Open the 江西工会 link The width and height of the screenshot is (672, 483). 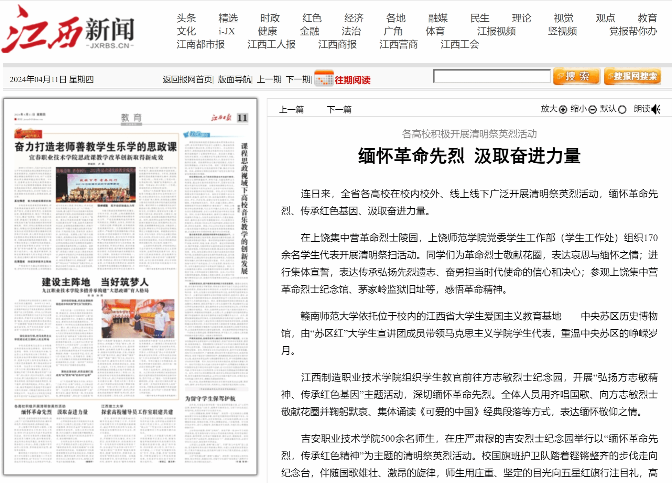460,44
